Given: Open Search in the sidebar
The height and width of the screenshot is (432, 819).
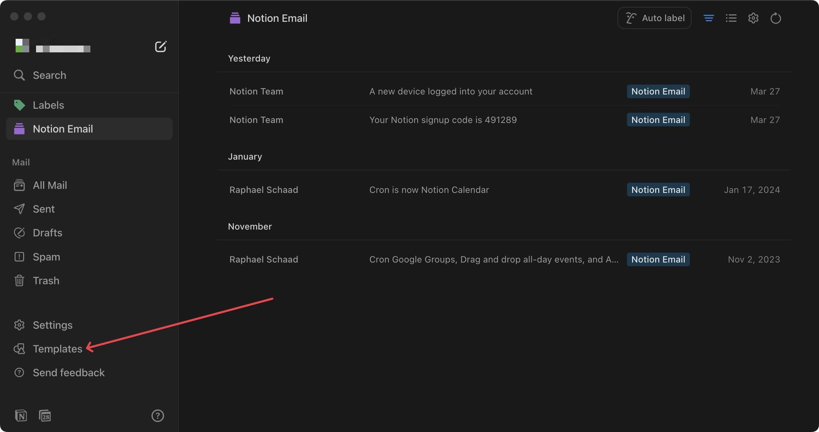Looking at the screenshot, I should click(89, 75).
